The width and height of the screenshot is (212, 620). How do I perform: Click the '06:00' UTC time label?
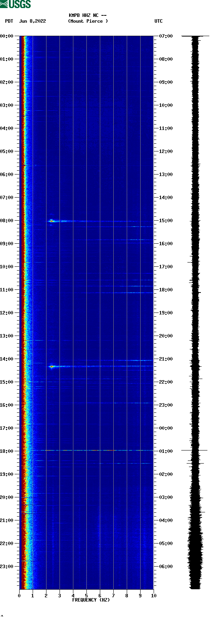[166, 567]
